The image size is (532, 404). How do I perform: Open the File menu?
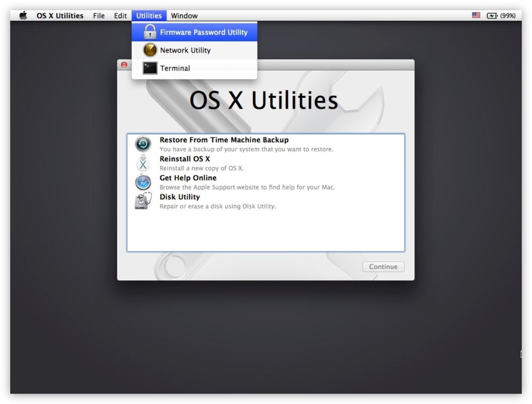tap(99, 16)
